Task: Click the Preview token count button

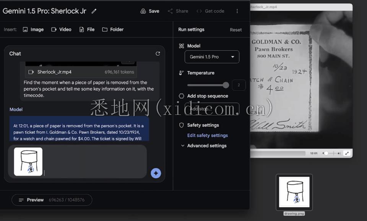Action: pyautogui.click(x=52, y=200)
